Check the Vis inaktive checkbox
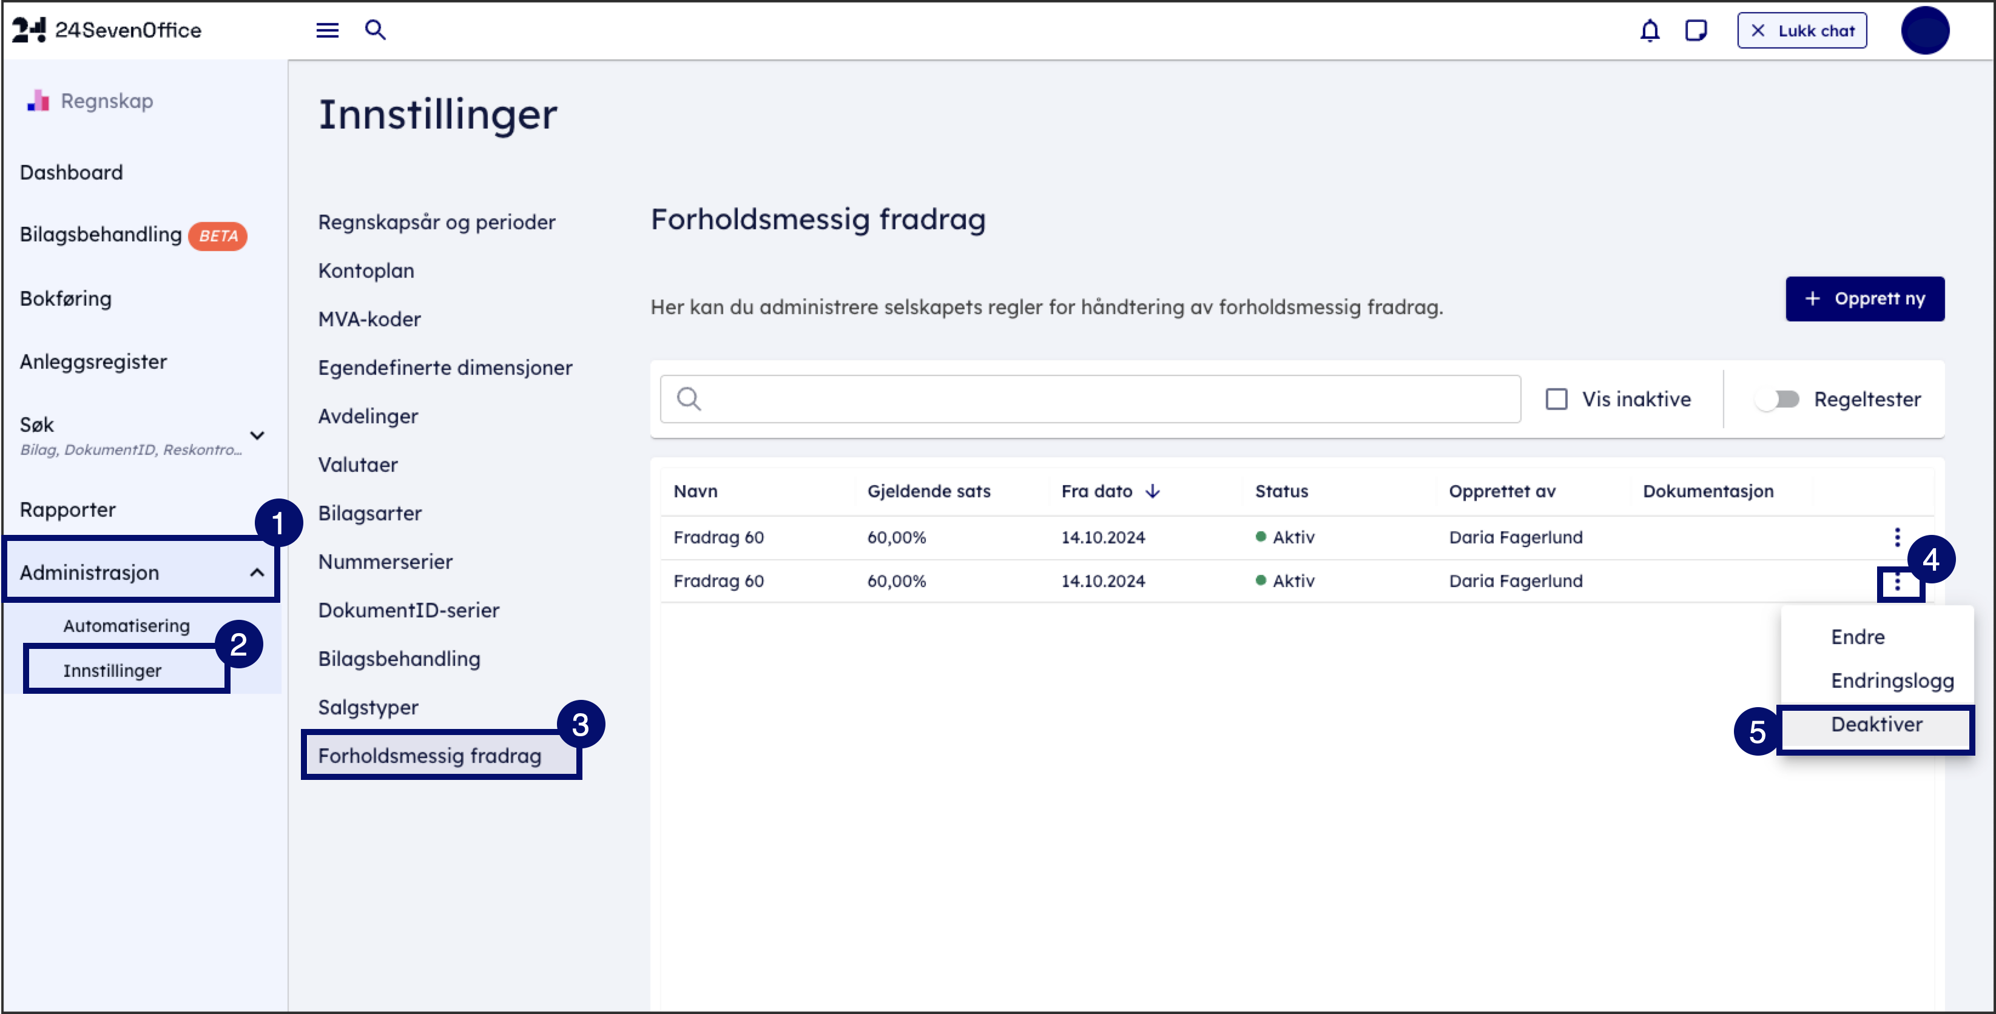Screen dimensions: 1996x1014 tap(1556, 399)
